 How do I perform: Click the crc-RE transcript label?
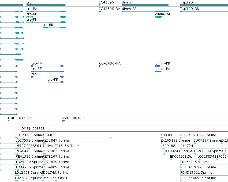coord(32,14)
